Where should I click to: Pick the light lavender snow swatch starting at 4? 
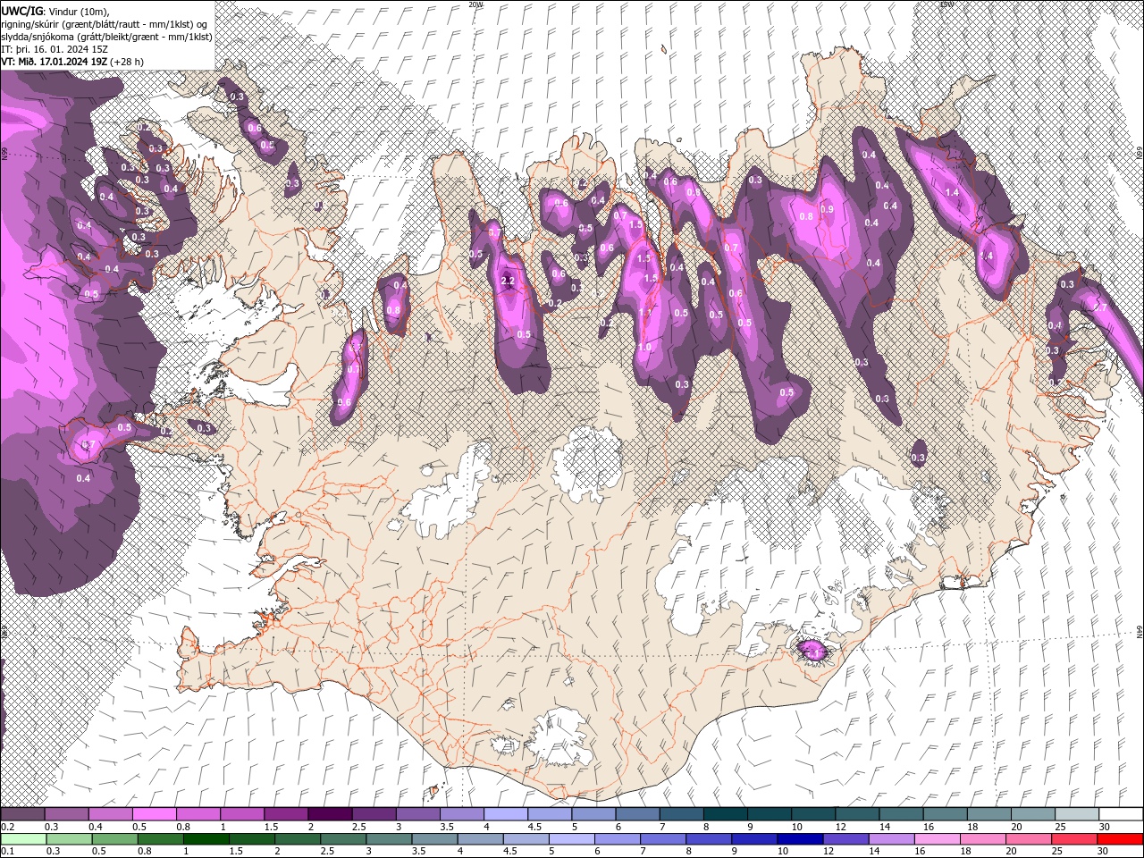tap(505, 814)
